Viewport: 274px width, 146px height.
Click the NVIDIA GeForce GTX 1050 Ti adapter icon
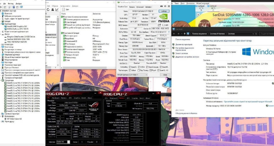point(5,29)
